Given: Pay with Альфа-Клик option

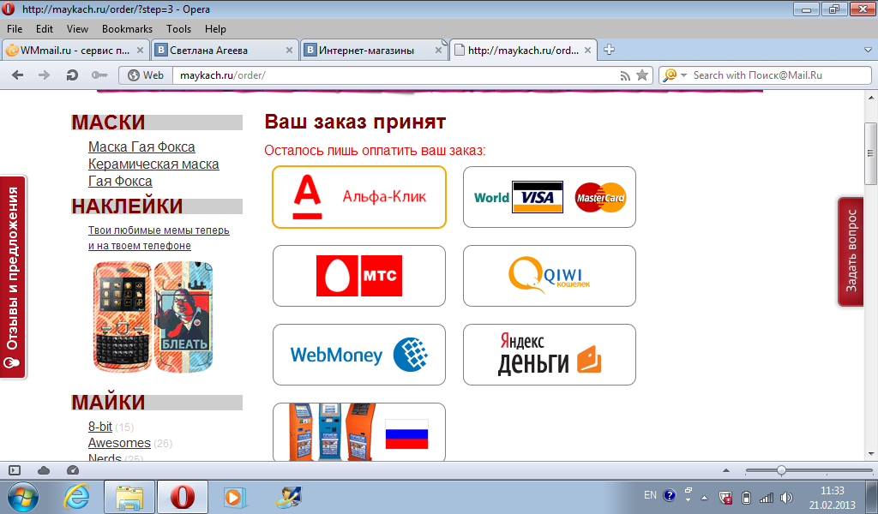Looking at the screenshot, I should point(359,197).
